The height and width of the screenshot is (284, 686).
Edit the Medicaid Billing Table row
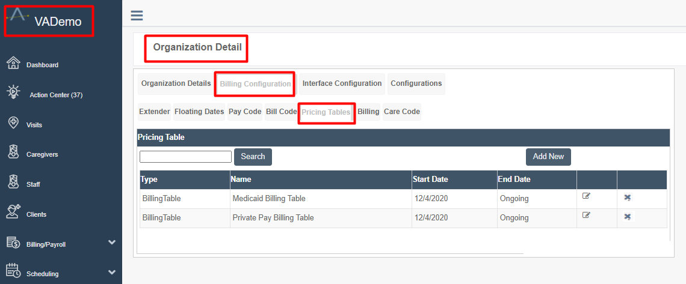[586, 196]
